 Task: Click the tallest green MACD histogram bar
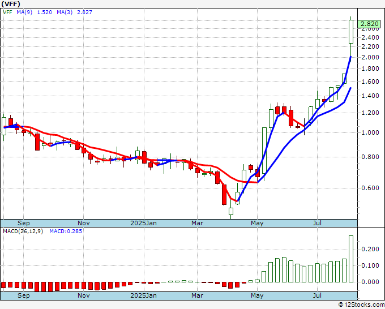coord(351,259)
